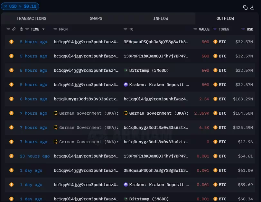
Task: Open the filter on the TOKEN column
Action: pos(215,29)
